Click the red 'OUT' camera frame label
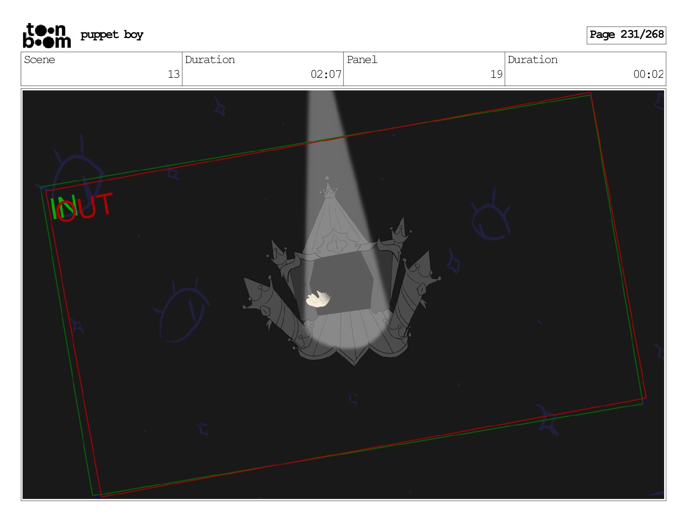 pos(85,207)
